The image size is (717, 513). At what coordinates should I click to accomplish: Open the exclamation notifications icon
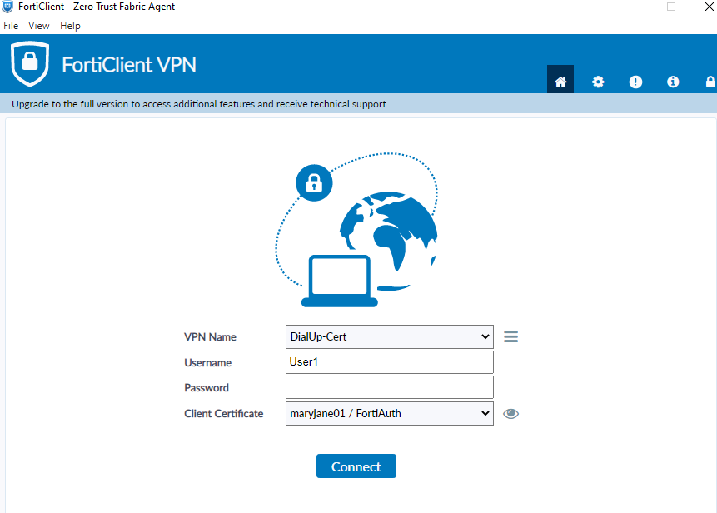(635, 82)
